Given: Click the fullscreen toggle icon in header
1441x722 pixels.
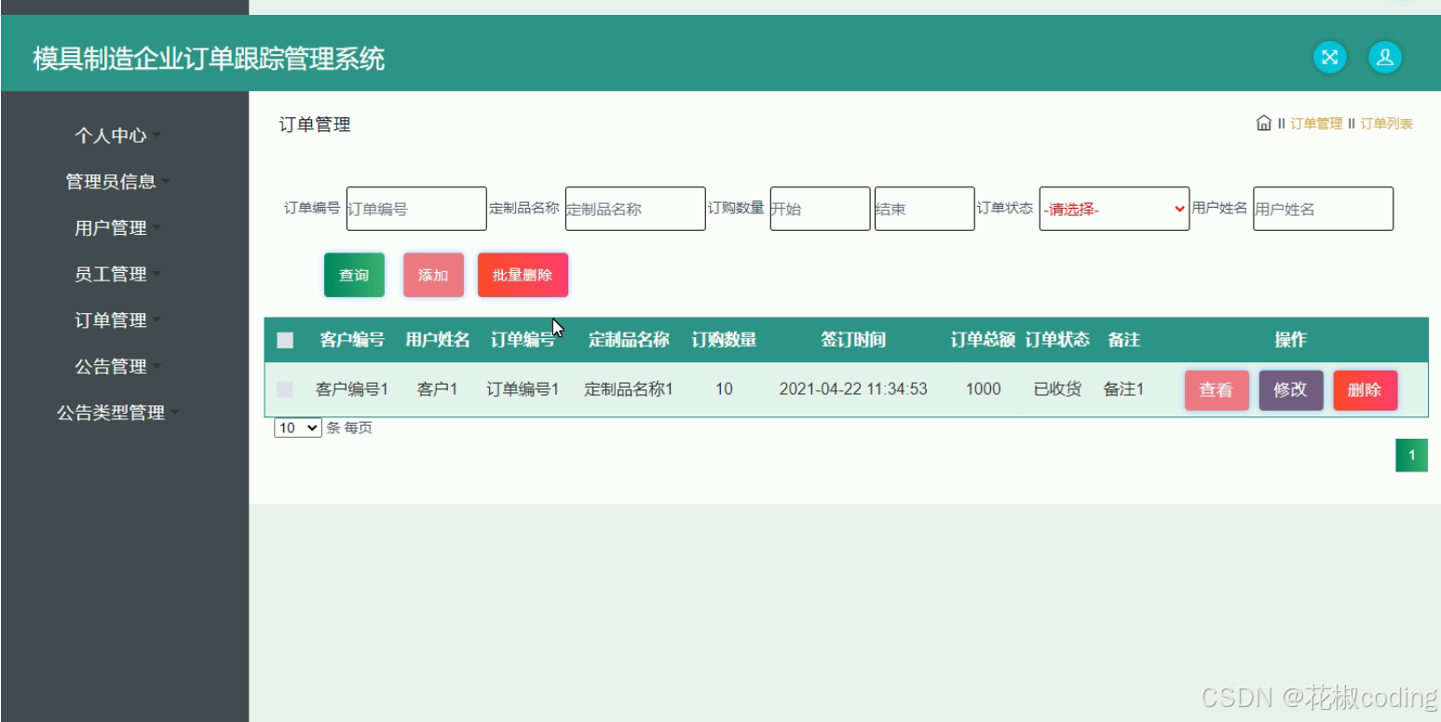Looking at the screenshot, I should (x=1330, y=57).
